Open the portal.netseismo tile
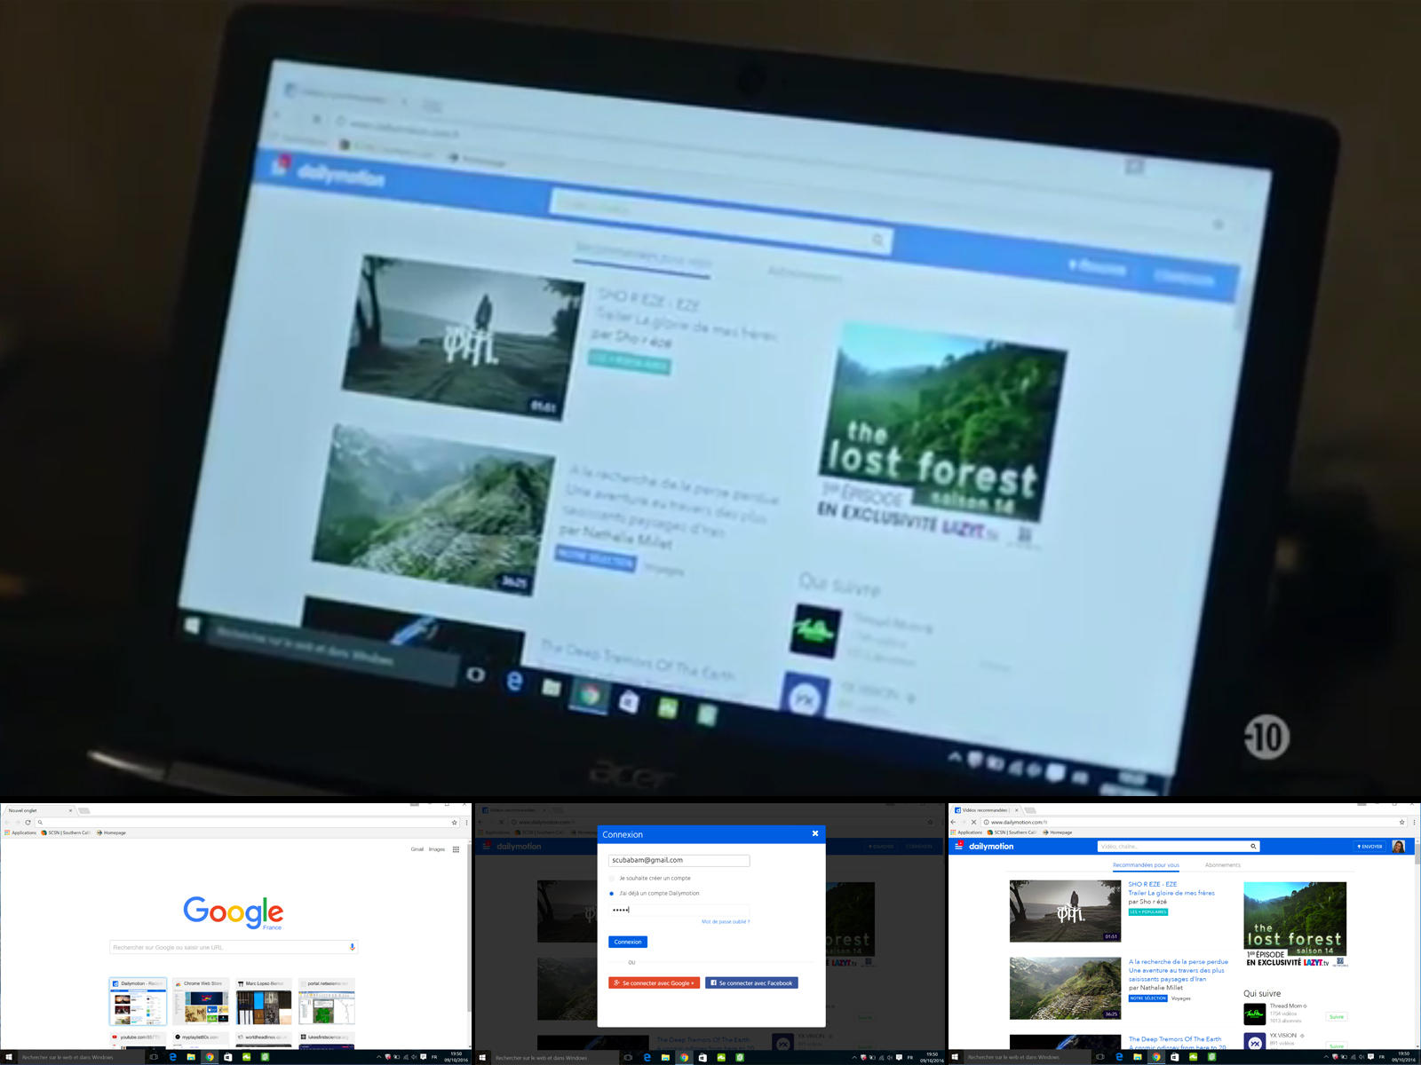Viewport: 1421px width, 1065px height. pos(327,1002)
